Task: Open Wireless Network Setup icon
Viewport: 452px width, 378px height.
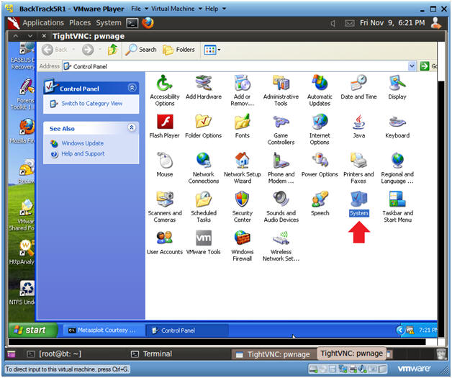Action: coord(281,246)
